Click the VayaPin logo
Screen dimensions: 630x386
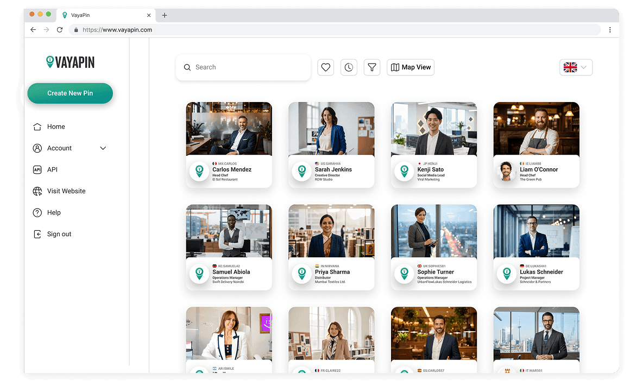click(x=70, y=62)
